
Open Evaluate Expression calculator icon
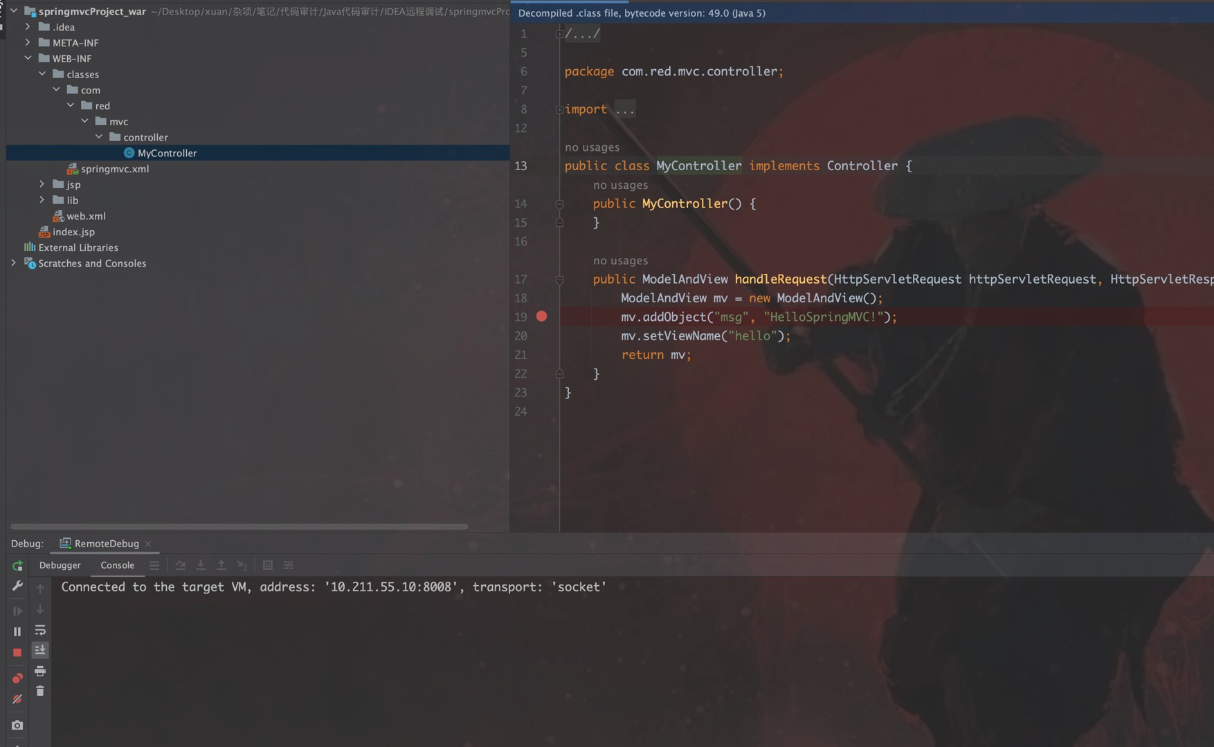point(268,565)
